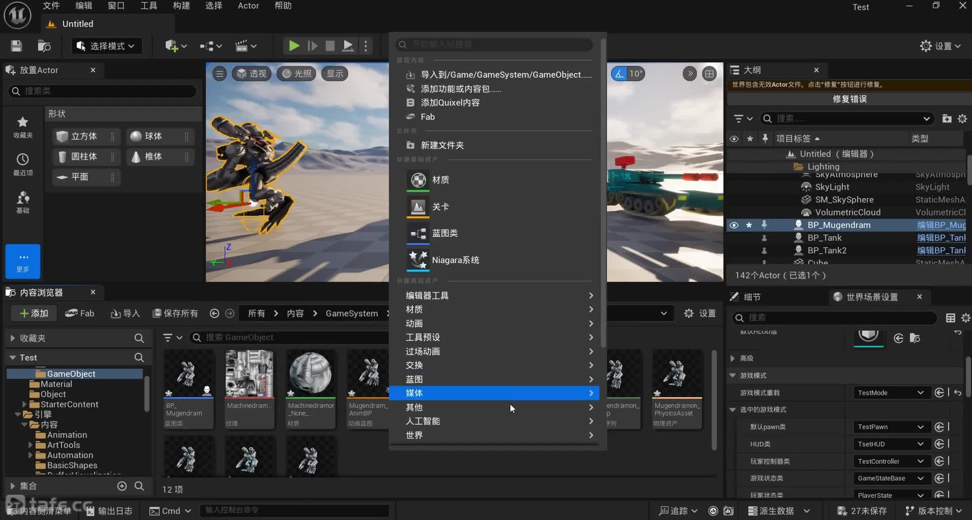This screenshot has width=972, height=520.
Task: Click the green Play button in toolbar
Action: [x=293, y=46]
